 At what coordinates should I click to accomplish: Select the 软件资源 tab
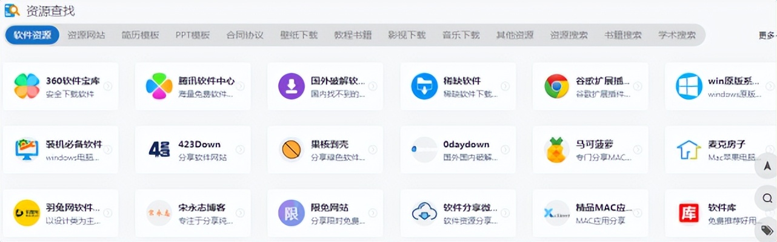click(32, 35)
